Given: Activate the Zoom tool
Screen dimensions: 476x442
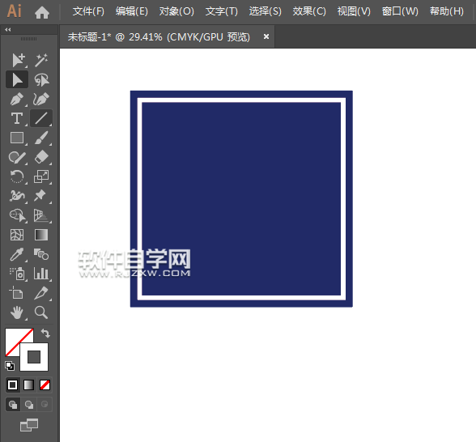Looking at the screenshot, I should point(41,312).
